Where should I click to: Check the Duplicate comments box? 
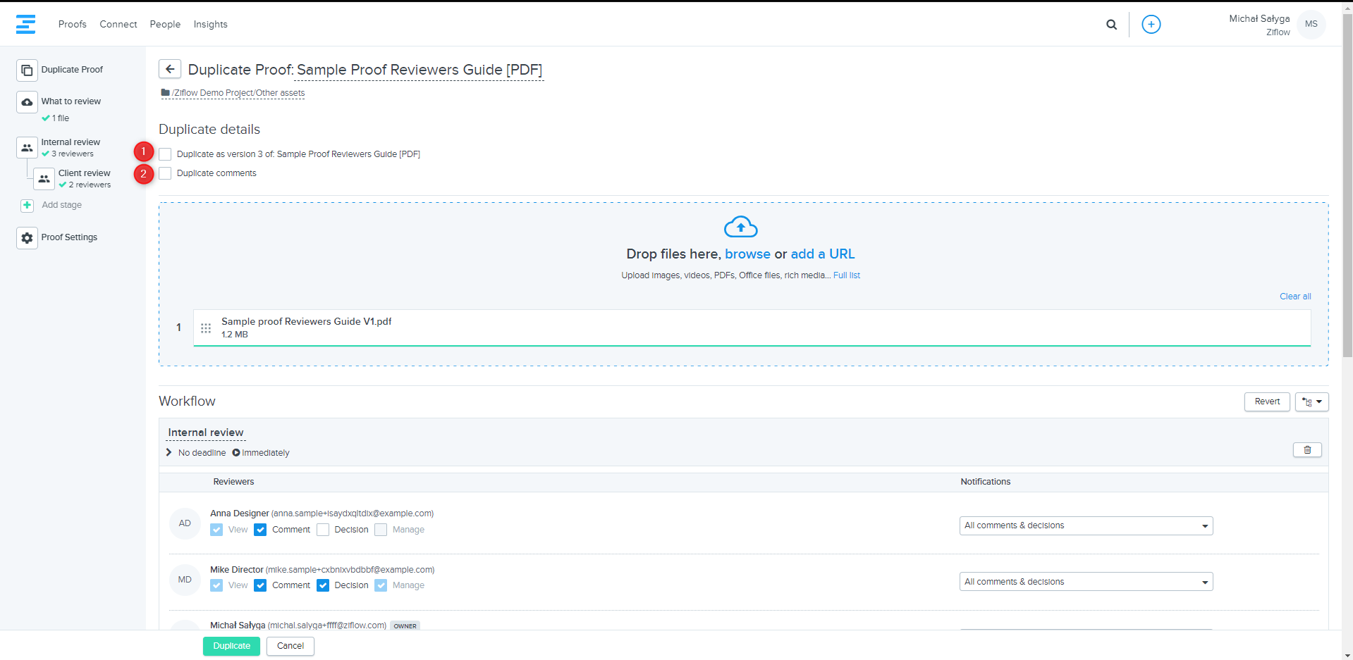tap(165, 173)
